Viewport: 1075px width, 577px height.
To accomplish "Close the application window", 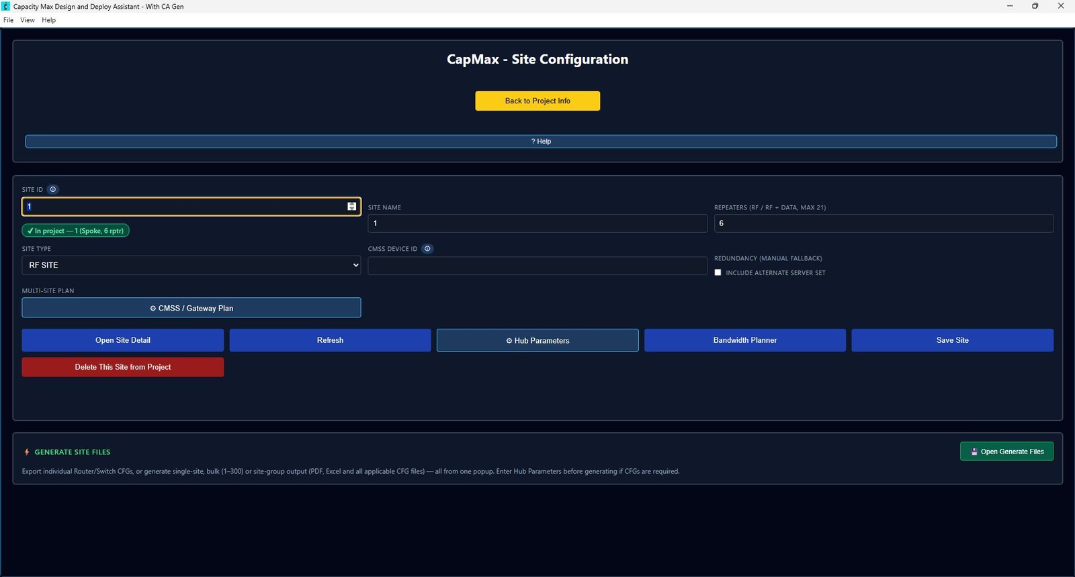I will pos(1061,6).
